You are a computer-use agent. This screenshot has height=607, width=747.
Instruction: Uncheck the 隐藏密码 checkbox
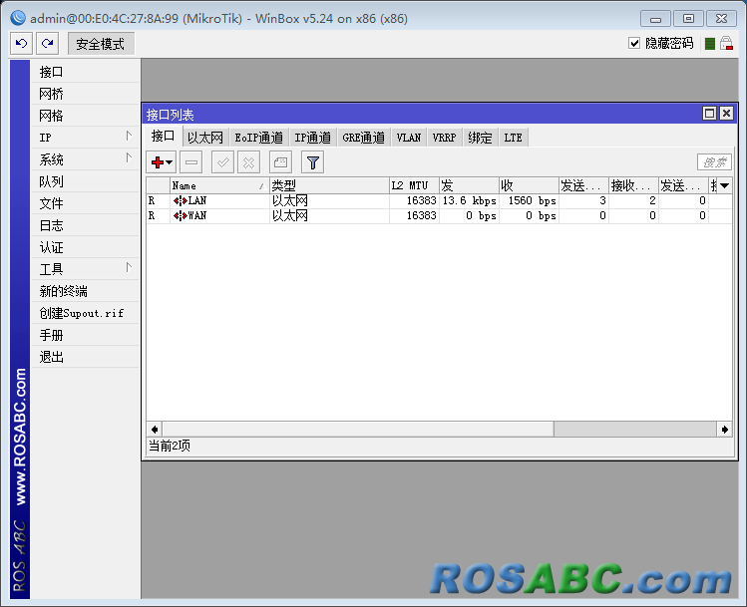tap(634, 43)
